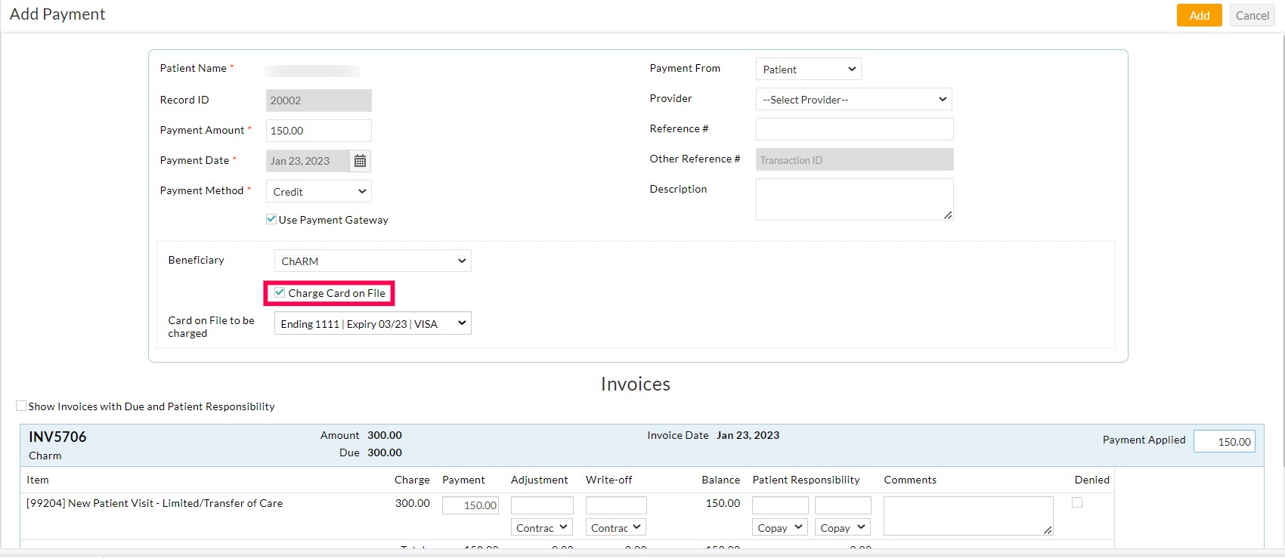Click into the Description text area
This screenshot has height=559, width=1285.
pos(854,199)
